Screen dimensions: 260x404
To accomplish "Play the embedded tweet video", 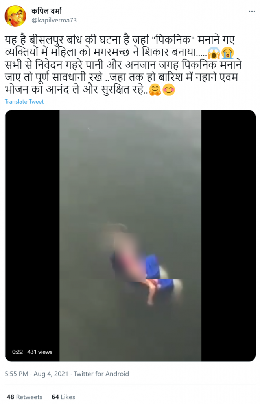I will click(130, 236).
